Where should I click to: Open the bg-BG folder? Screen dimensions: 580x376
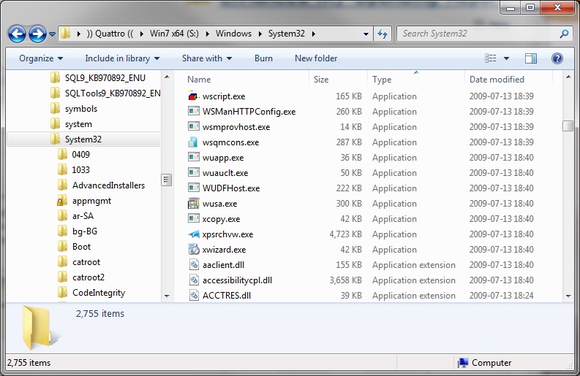click(85, 231)
